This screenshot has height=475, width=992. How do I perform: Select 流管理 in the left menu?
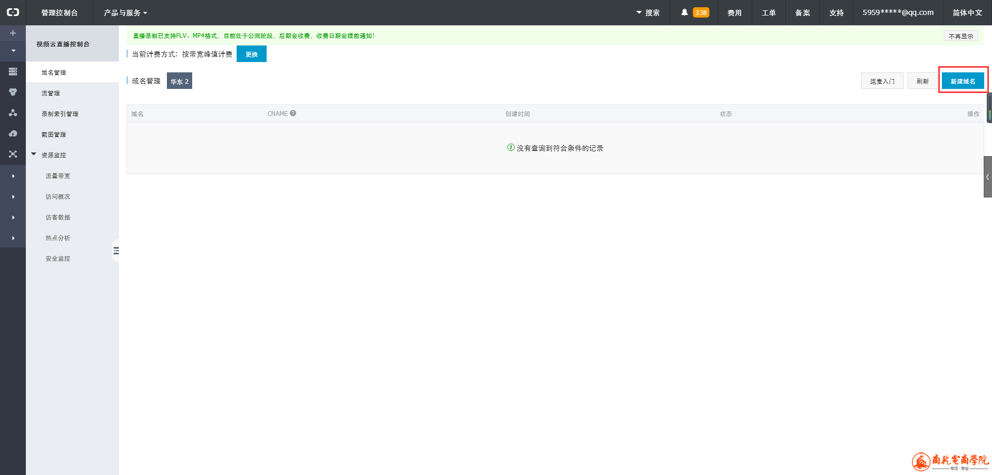pos(72,93)
